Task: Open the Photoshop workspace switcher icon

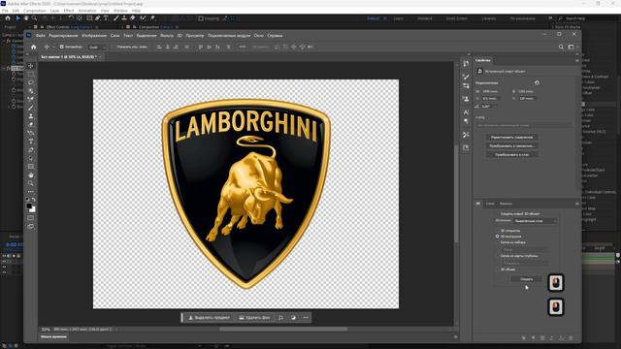Action: pos(572,47)
